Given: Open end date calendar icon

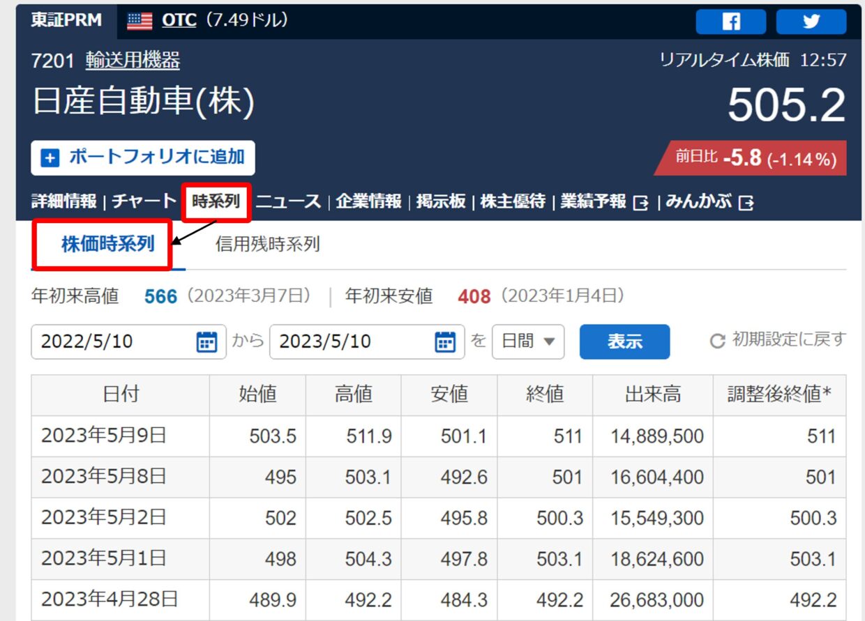Looking at the screenshot, I should (445, 342).
